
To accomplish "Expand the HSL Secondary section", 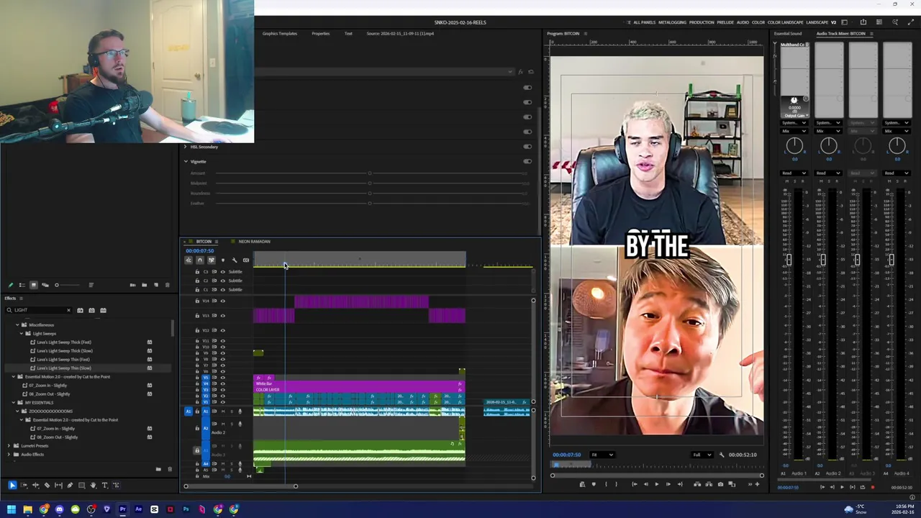I will click(x=185, y=147).
